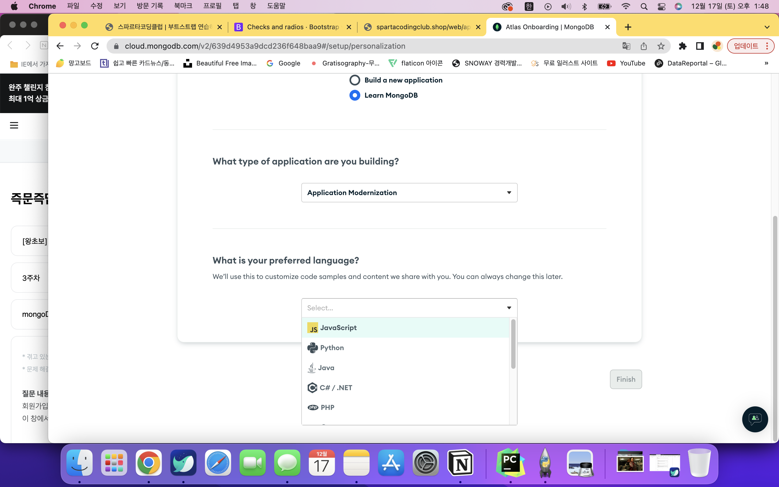Click the share page icon

[643, 46]
